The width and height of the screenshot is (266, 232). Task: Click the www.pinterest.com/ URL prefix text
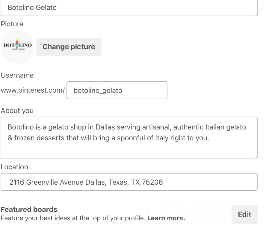coord(32,90)
